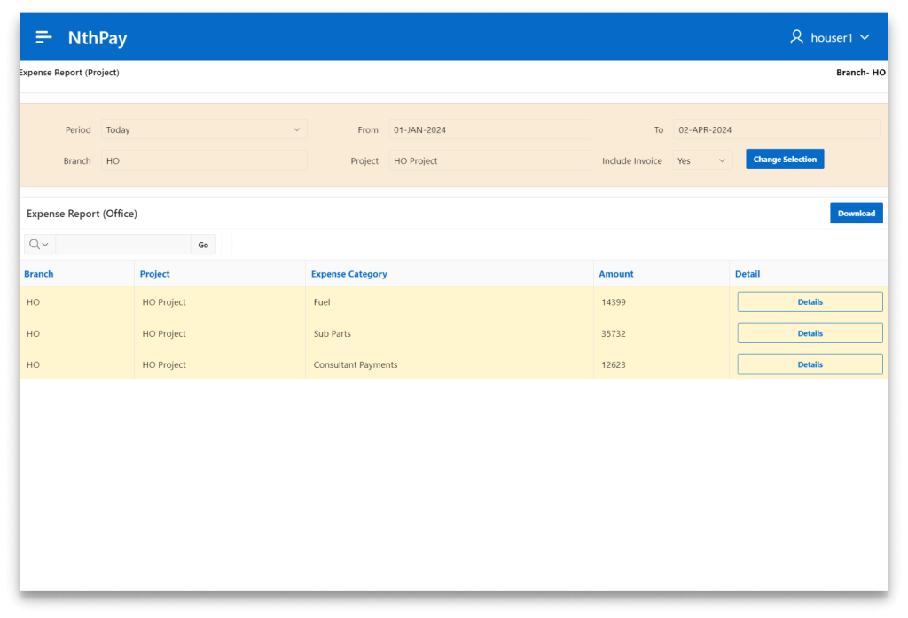Focus the Branch input field

point(204,160)
